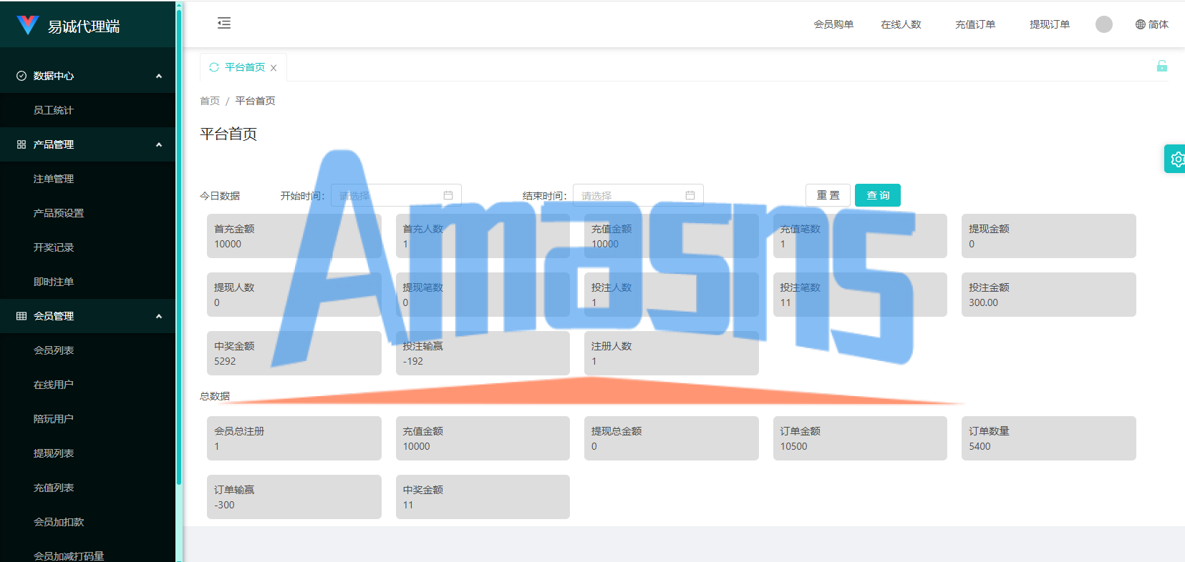
Task: Click the lock icon at tab bar right
Action: 1162,66
